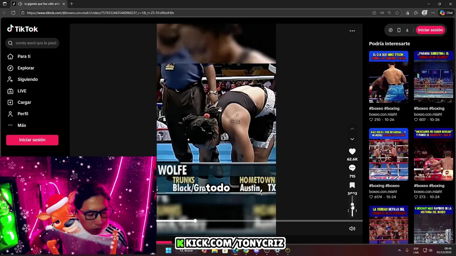
Task: Save the video with the bookmark icon
Action: 352,185
